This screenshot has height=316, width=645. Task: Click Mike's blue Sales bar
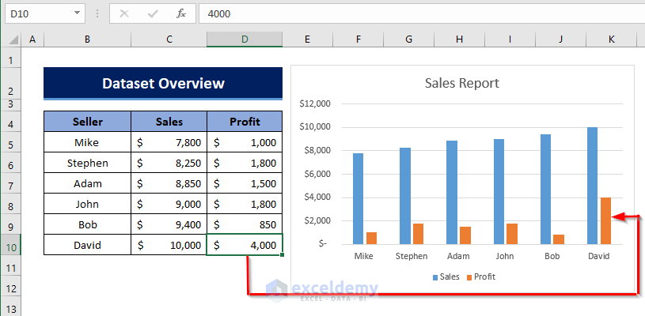(358, 198)
